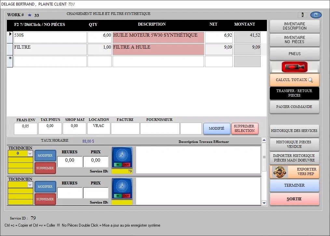Click second technician's SUPPRIMER button
The width and height of the screenshot is (330, 236).
tap(45, 199)
